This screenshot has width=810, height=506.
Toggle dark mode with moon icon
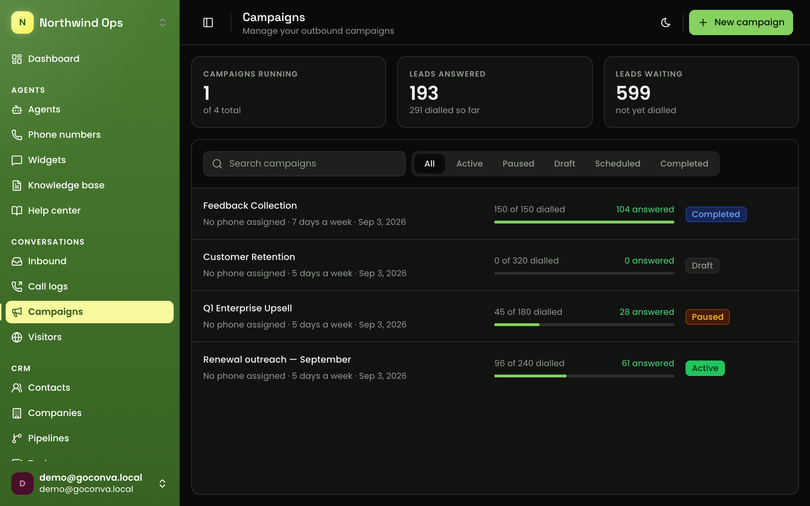click(666, 22)
